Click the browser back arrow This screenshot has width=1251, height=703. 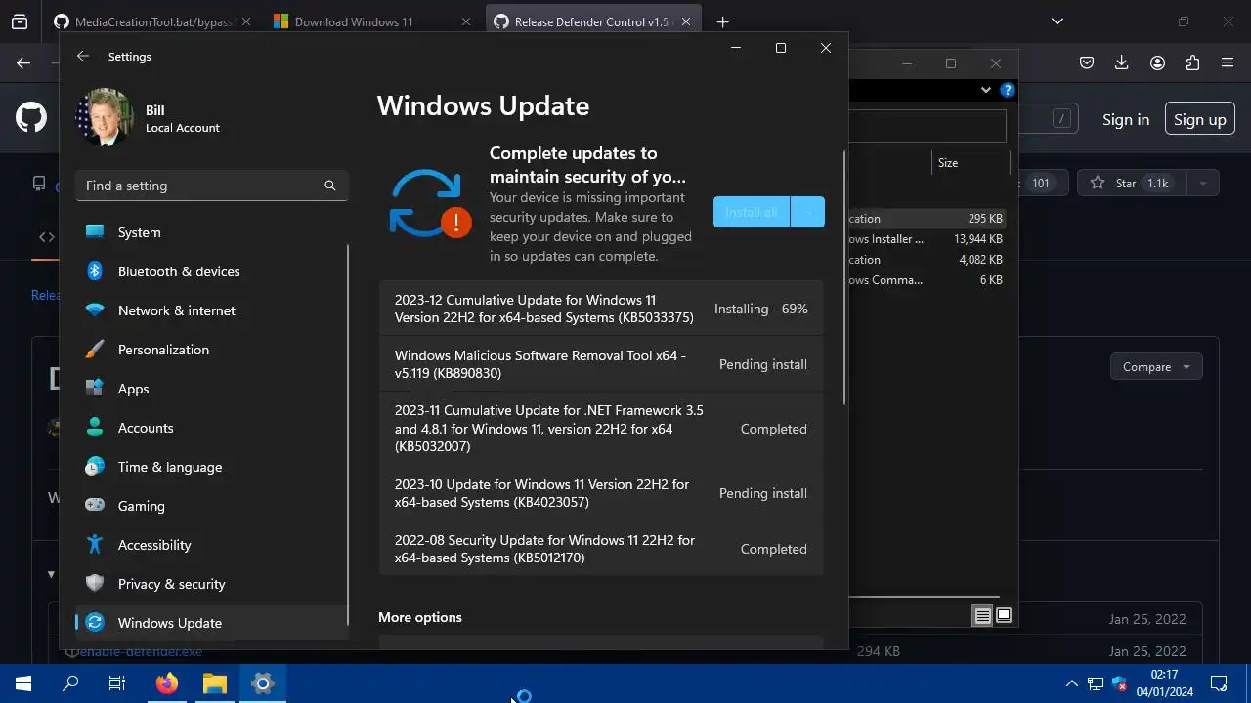[x=23, y=63]
